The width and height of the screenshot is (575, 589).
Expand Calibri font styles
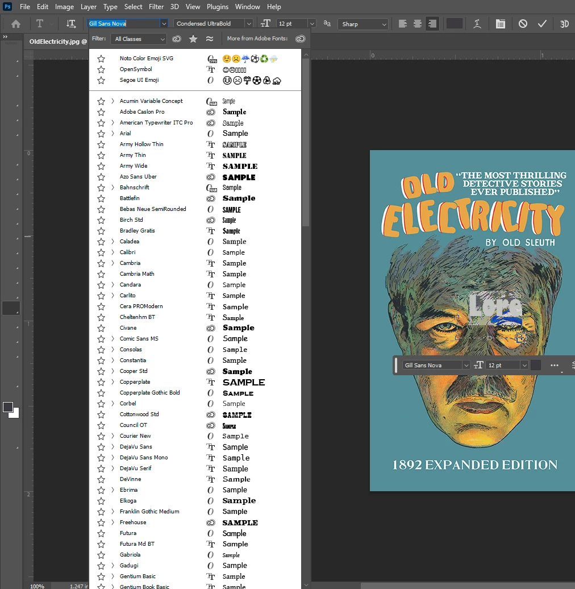click(113, 252)
